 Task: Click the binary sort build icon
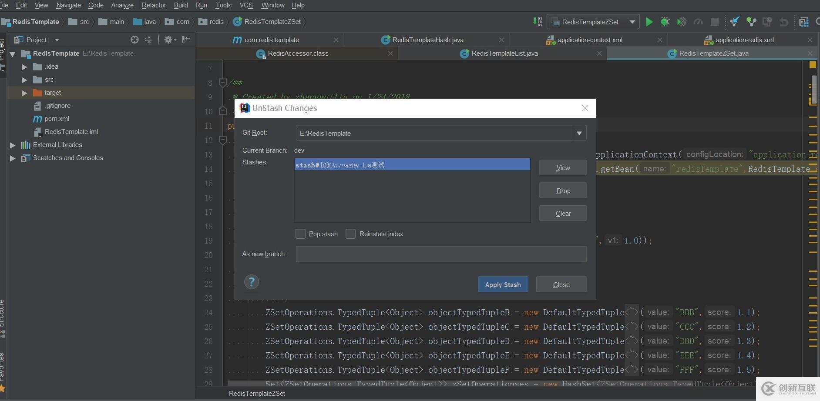[x=538, y=22]
